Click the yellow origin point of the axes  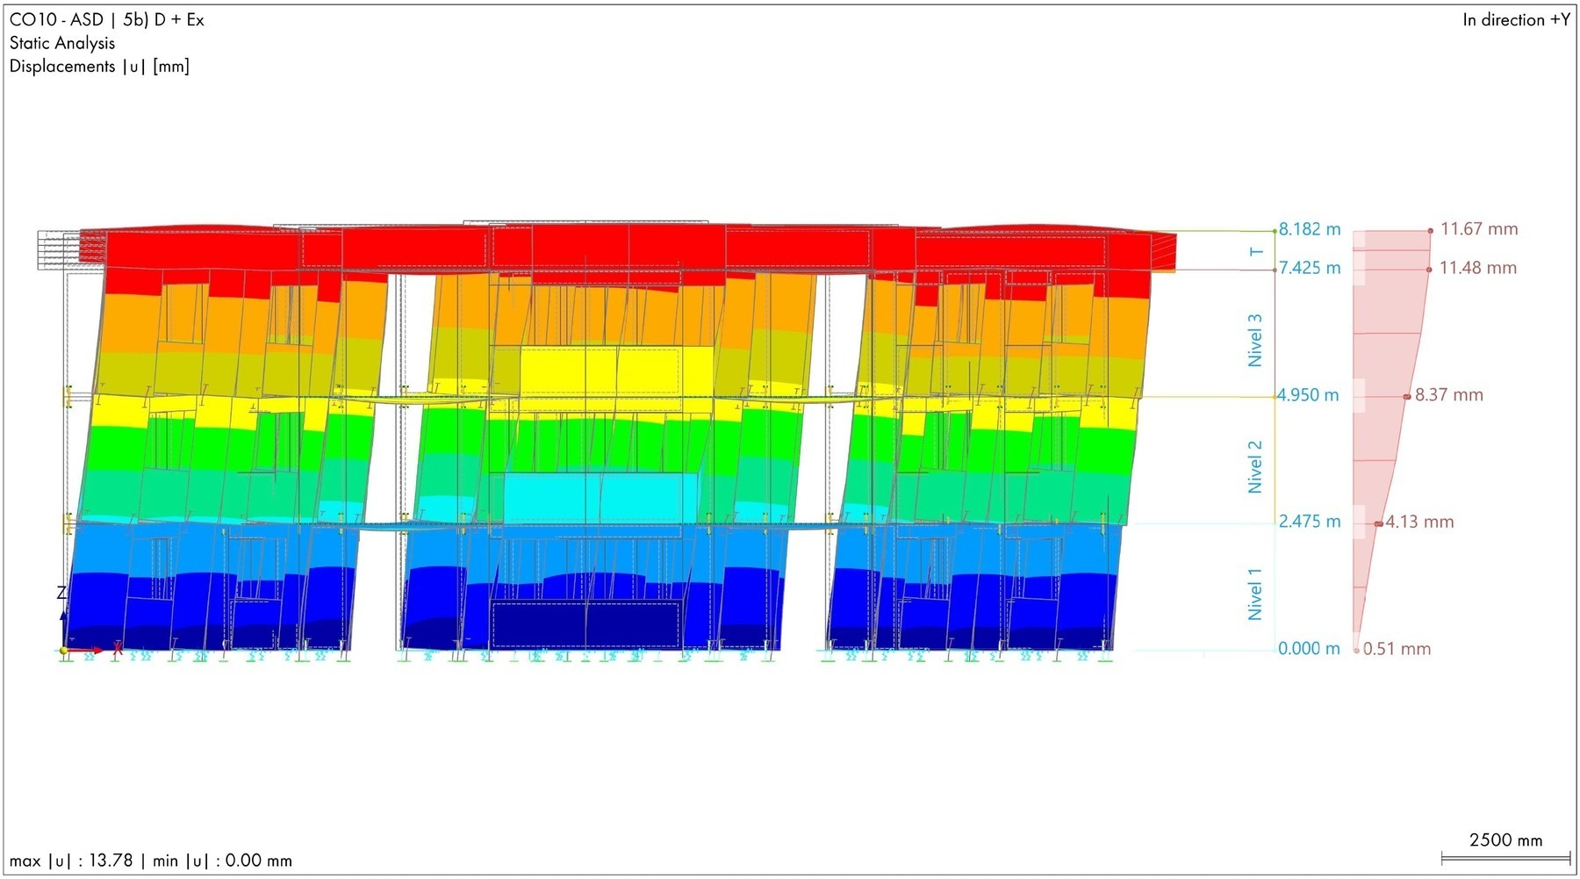(63, 651)
